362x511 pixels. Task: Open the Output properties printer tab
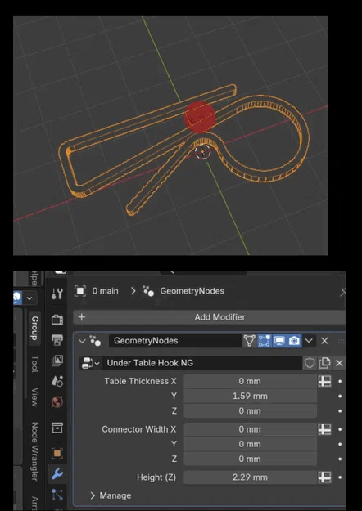57,340
